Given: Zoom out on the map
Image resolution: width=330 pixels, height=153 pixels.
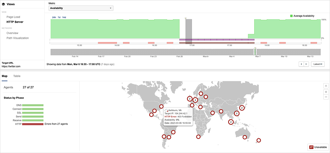Looking at the screenshot, I should [326, 97].
